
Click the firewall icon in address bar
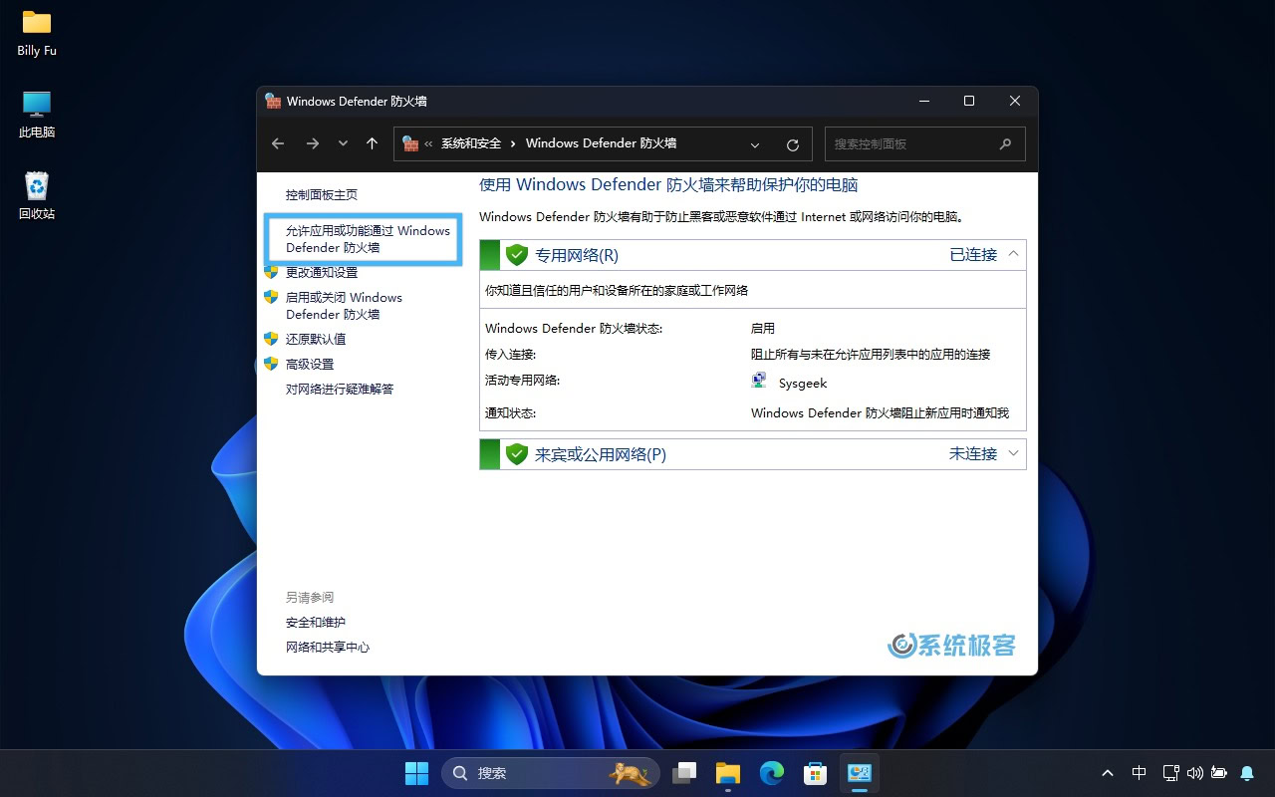(410, 143)
